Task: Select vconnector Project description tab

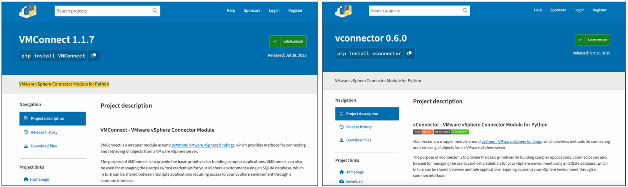Action: pos(367,114)
